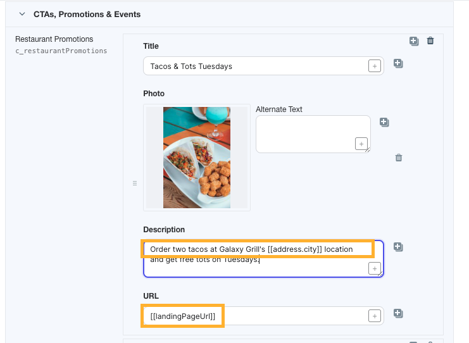Click the duplicate icon for the Restaurant Promotions item

[414, 41]
